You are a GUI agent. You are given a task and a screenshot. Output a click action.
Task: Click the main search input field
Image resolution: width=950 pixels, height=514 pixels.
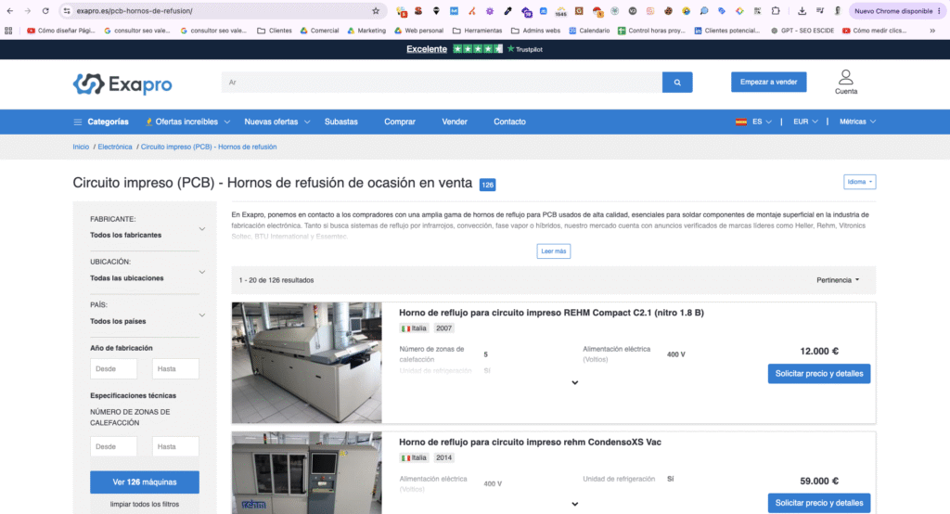tap(443, 83)
